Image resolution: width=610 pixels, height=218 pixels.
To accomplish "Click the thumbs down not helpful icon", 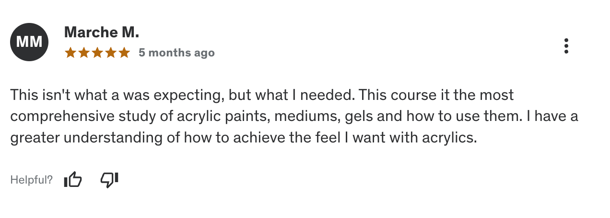I will pos(109,180).
